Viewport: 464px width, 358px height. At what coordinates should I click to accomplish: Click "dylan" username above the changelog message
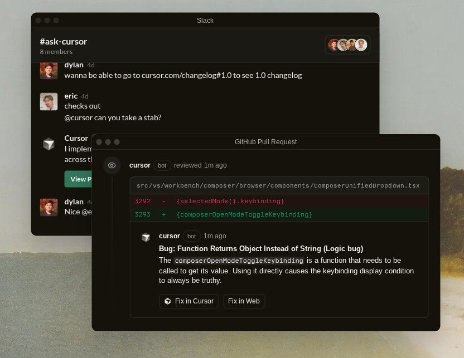click(x=74, y=65)
